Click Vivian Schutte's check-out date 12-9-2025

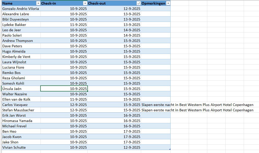pyautogui.click(x=114, y=147)
